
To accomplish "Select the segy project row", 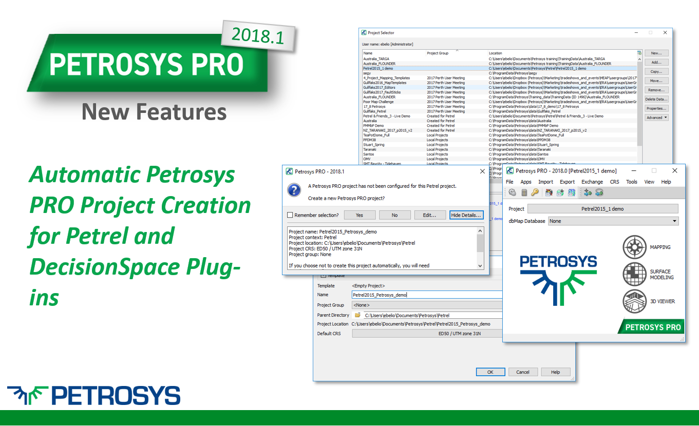I will pos(499,73).
